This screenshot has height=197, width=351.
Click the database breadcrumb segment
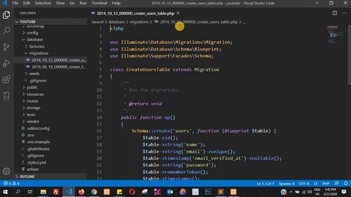pos(116,22)
